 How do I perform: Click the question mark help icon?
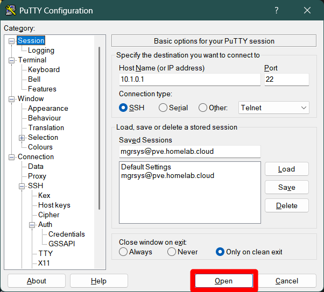(x=277, y=10)
